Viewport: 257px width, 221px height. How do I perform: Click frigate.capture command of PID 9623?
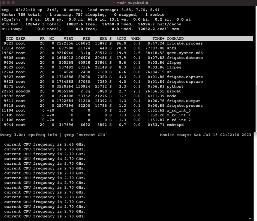185,82
